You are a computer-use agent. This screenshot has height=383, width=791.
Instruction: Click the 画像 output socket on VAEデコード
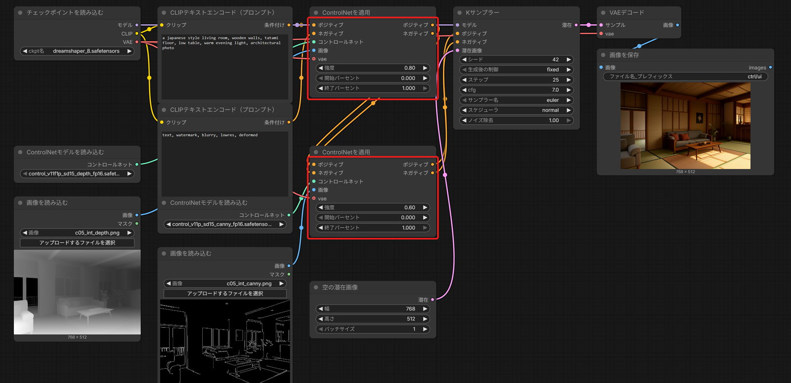point(677,25)
